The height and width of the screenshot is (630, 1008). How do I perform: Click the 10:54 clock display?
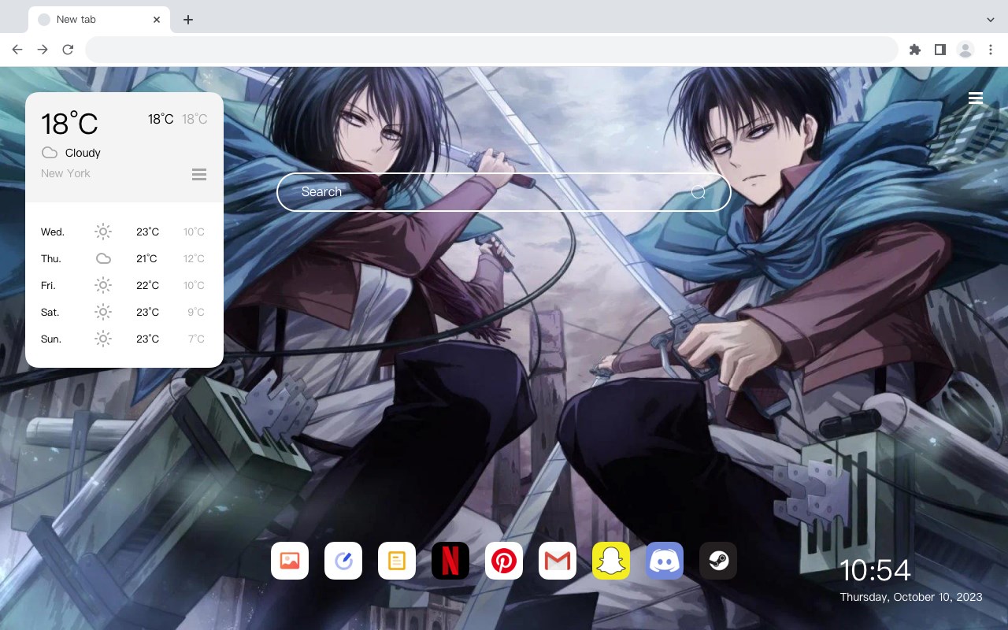click(x=875, y=570)
